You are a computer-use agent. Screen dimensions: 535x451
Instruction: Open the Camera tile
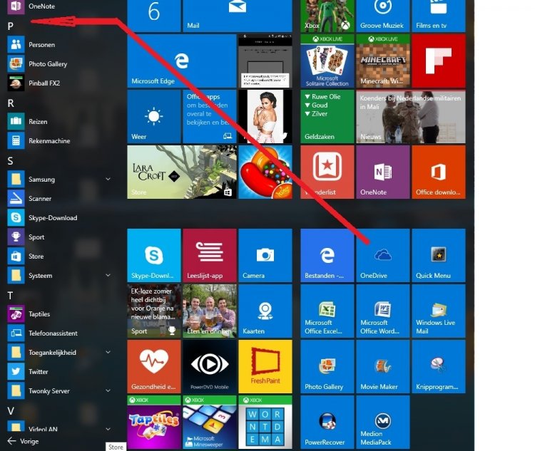(x=265, y=255)
